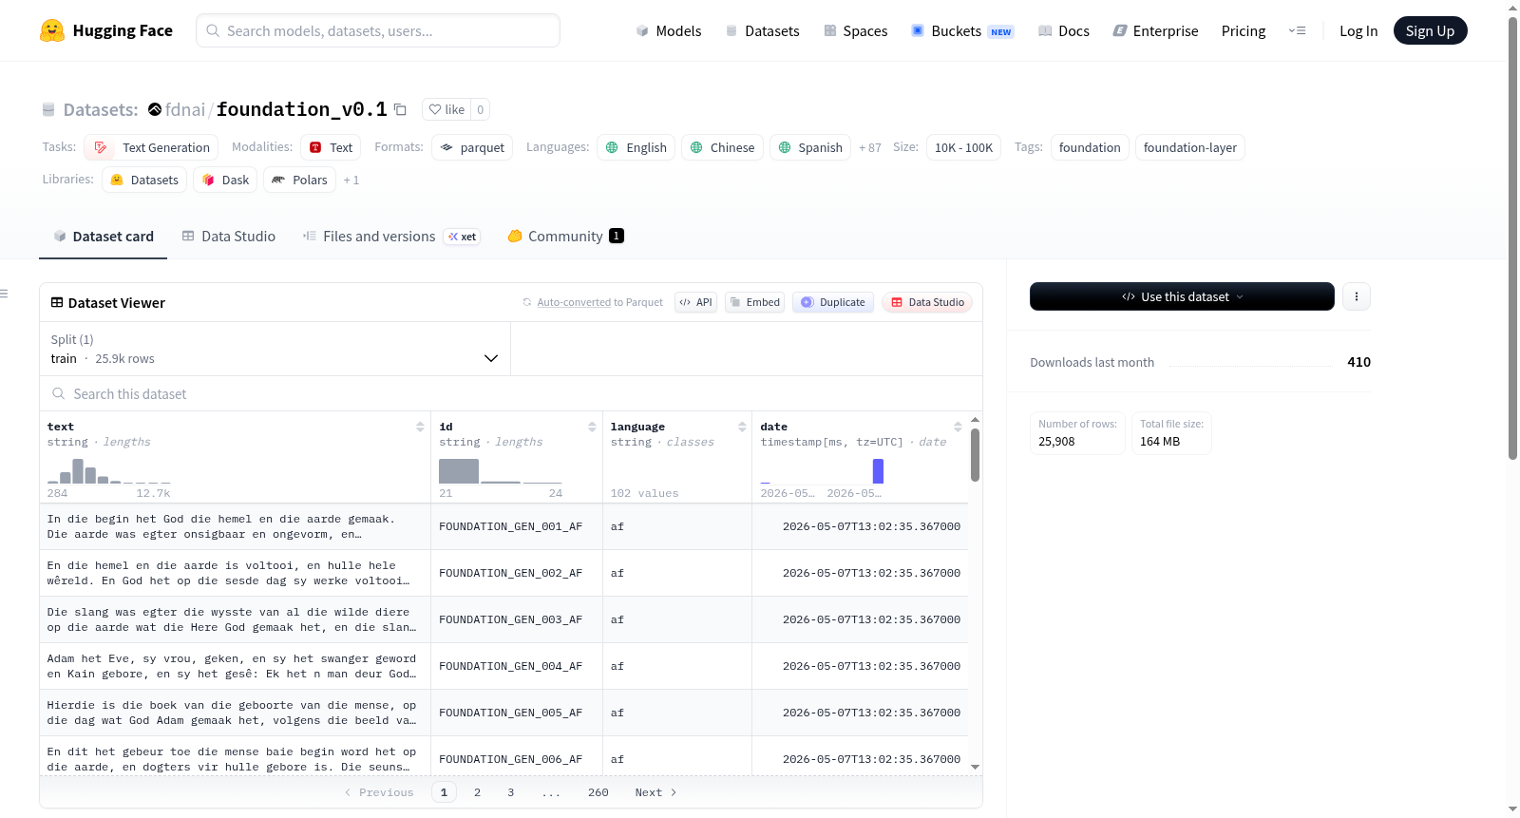This screenshot has height=818, width=1520.
Task: Open the Dask library tag
Action: 225,180
